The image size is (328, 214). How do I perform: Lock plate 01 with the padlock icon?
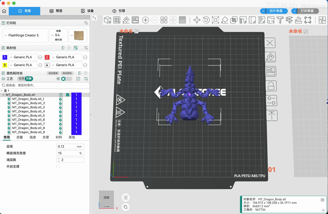(x=271, y=86)
